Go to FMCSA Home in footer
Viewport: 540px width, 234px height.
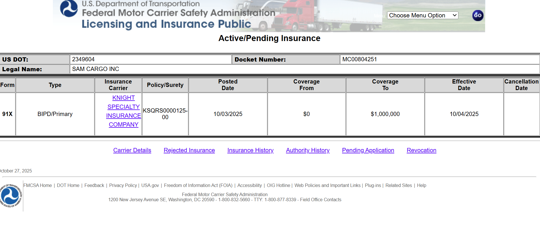point(38,186)
